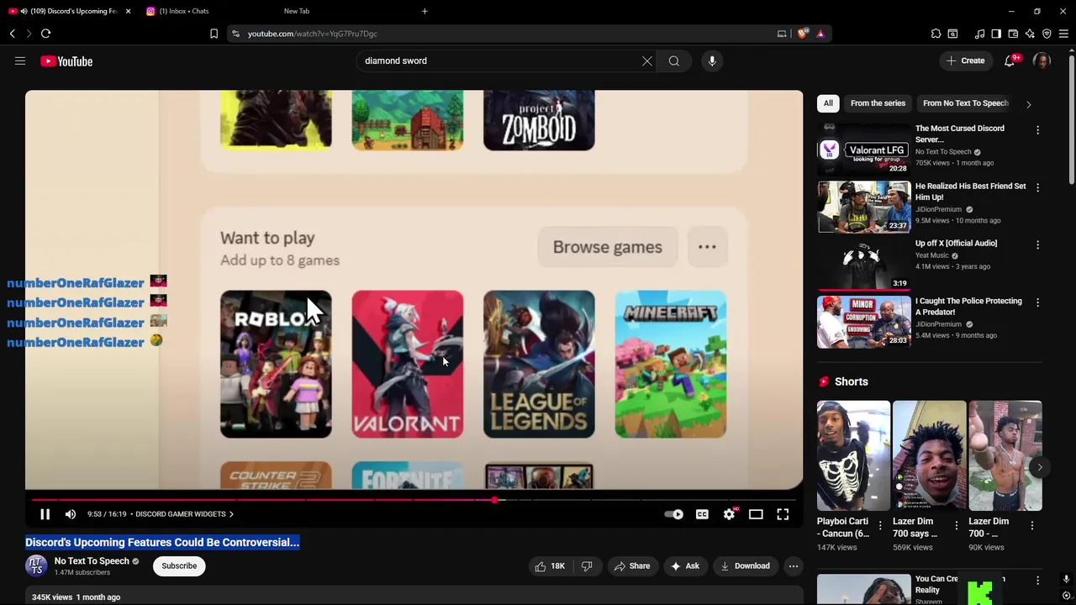
Task: Open options for He Realized His Best Friend video
Action: pyautogui.click(x=1037, y=187)
